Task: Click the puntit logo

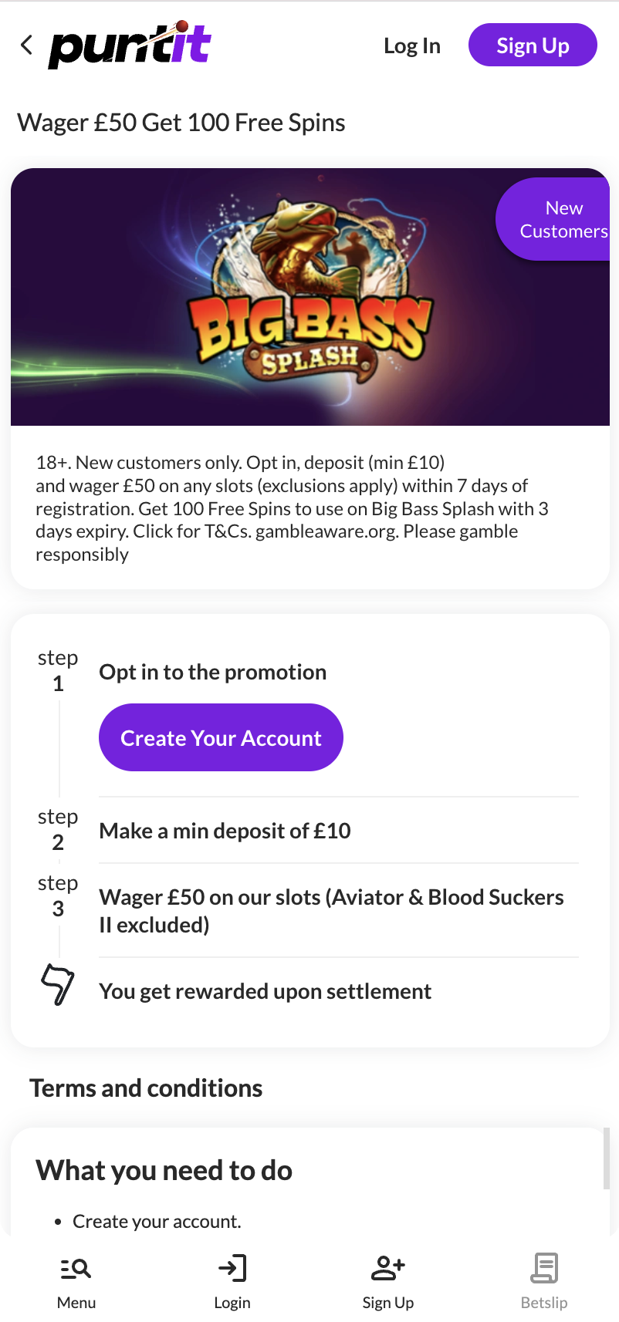Action: (129, 45)
